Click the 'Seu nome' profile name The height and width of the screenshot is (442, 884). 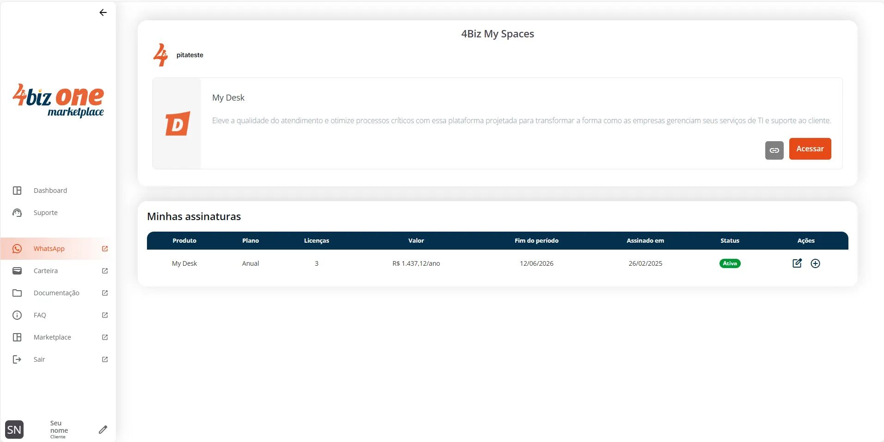pyautogui.click(x=59, y=427)
